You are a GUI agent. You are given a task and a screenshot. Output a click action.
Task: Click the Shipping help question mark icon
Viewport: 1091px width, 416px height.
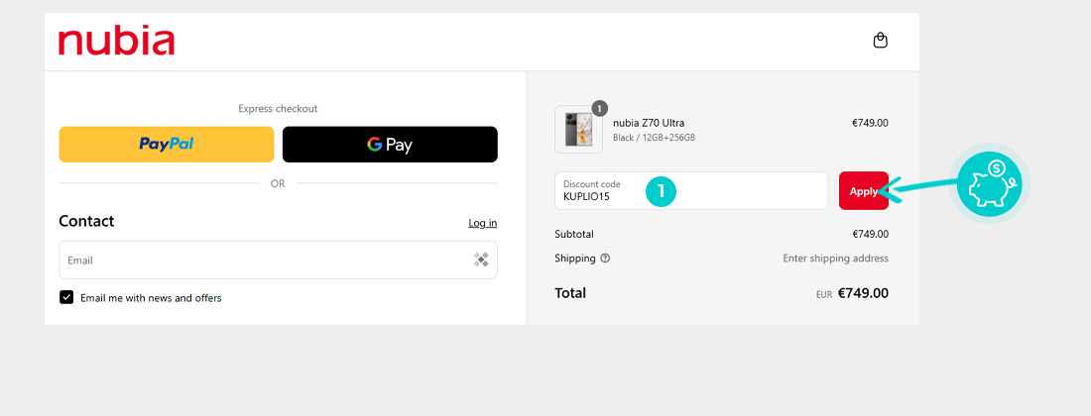(605, 259)
